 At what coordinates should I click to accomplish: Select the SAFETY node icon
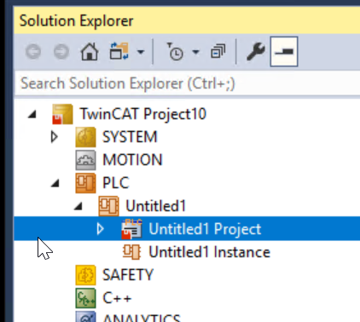click(85, 275)
